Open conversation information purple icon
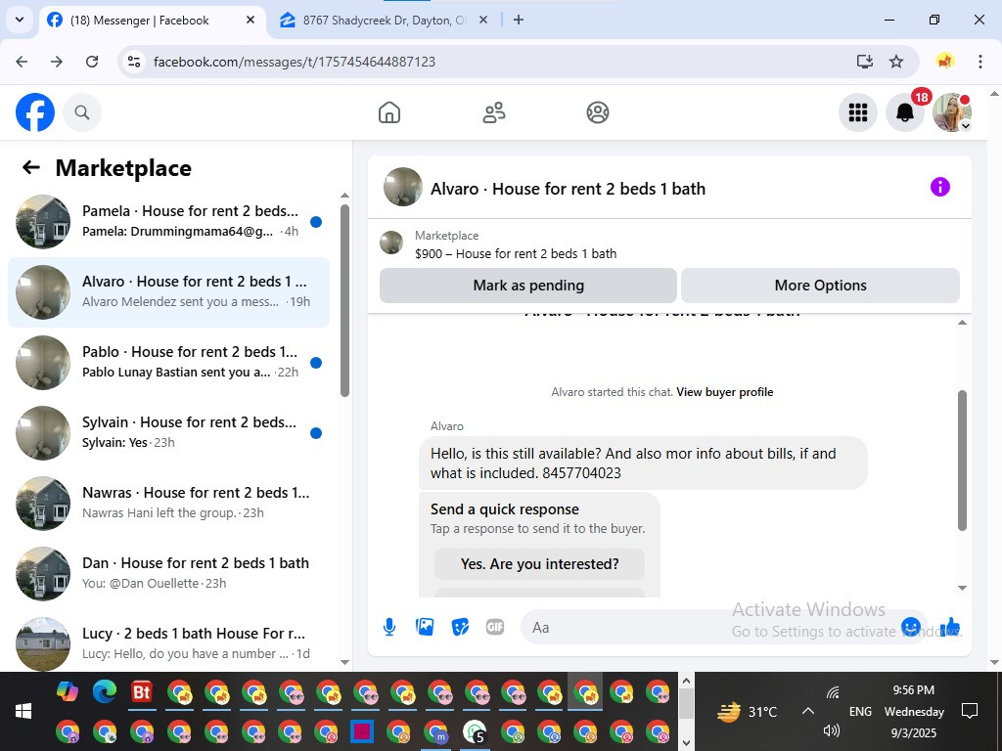 (940, 187)
